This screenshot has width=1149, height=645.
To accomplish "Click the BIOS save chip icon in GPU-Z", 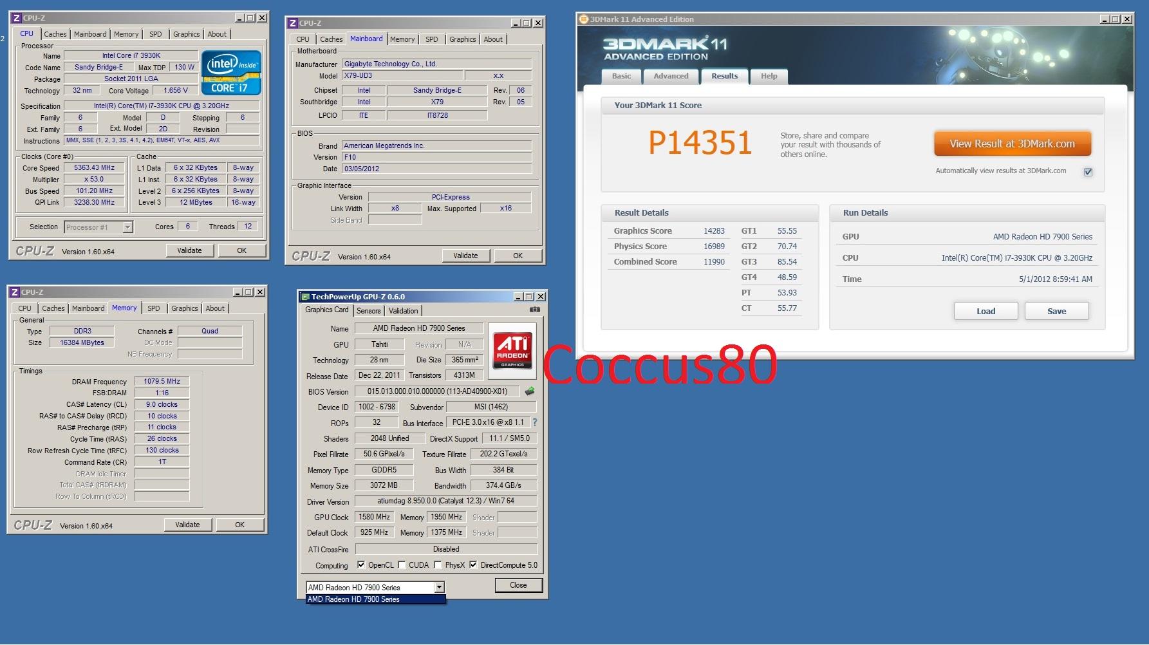I will [530, 391].
